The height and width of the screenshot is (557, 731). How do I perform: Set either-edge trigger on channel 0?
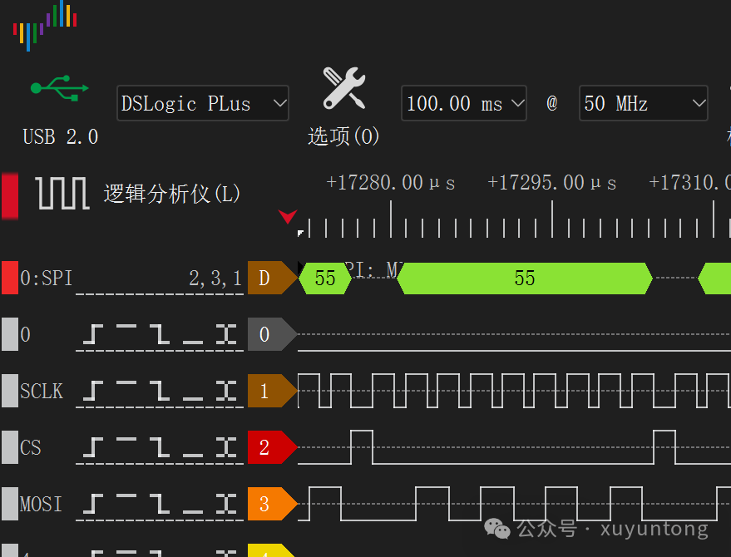(226, 335)
